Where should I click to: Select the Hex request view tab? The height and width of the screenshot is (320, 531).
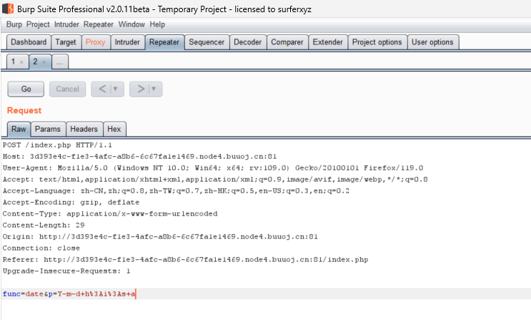(114, 130)
